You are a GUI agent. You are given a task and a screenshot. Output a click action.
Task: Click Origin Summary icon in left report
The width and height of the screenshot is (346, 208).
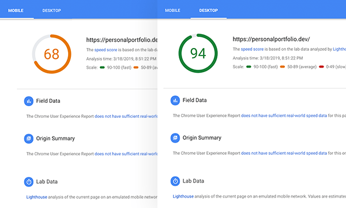[29, 139]
